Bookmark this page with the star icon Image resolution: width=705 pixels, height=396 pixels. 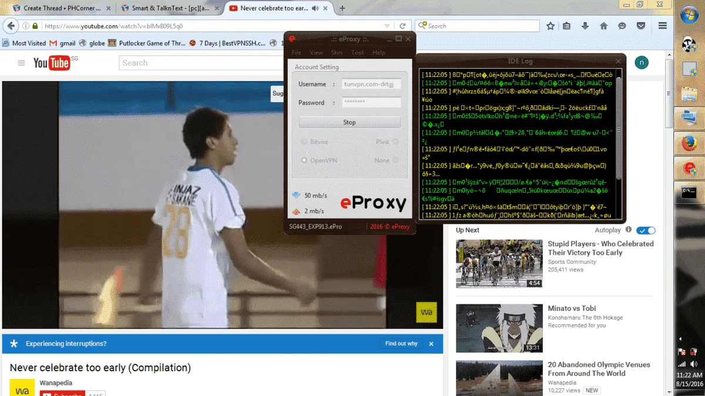coord(550,26)
